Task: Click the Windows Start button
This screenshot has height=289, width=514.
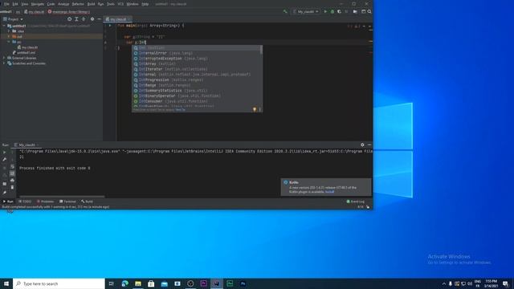Action: point(6,283)
